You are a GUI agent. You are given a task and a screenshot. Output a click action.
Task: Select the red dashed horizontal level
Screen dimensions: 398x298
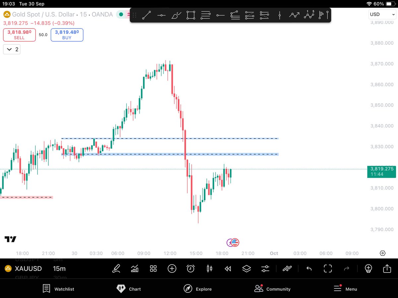point(27,197)
